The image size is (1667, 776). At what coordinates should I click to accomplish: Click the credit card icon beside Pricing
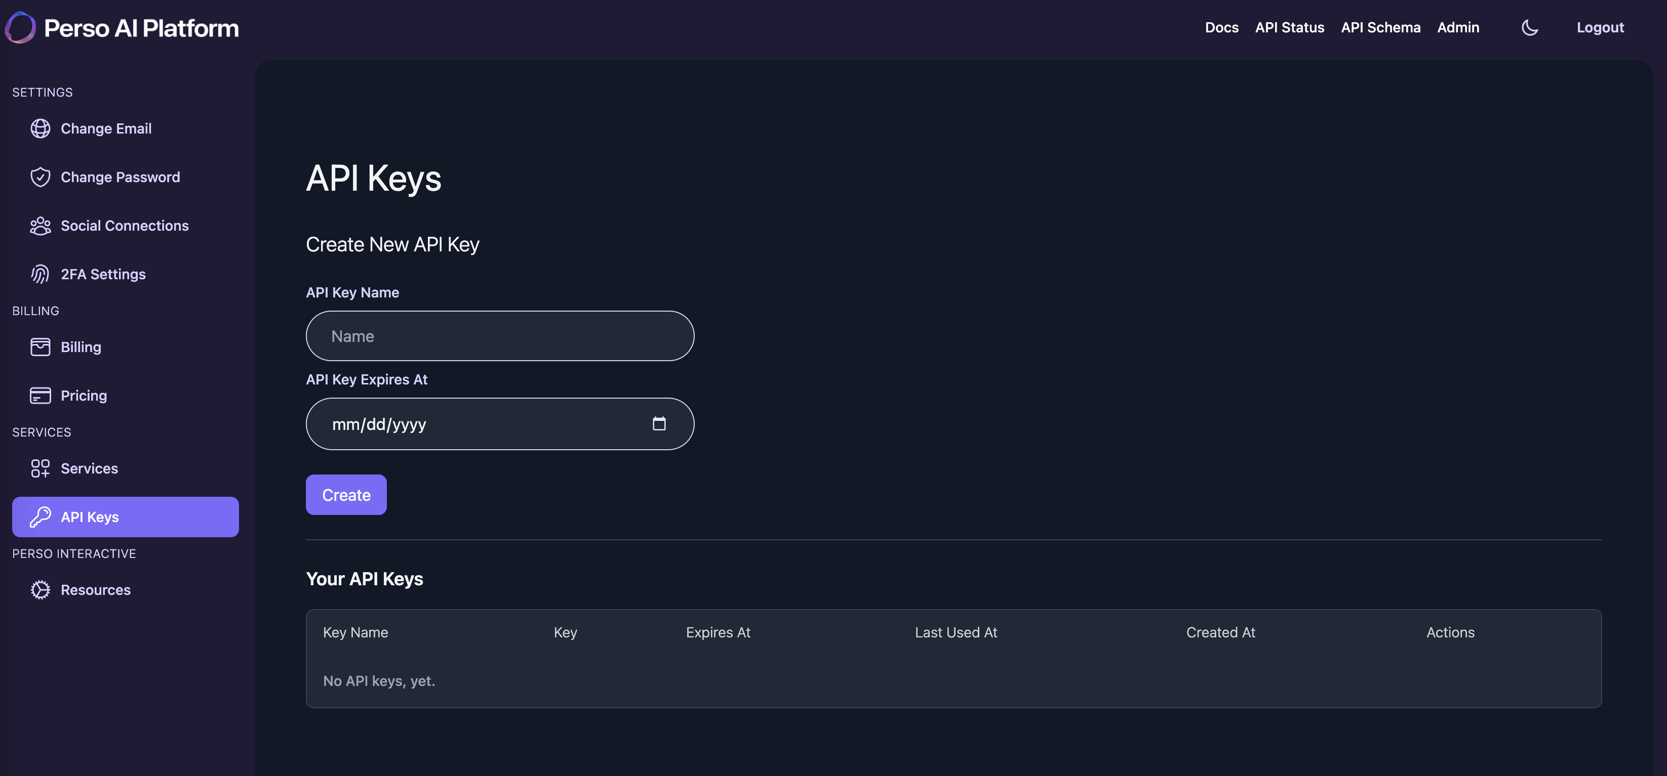[40, 396]
